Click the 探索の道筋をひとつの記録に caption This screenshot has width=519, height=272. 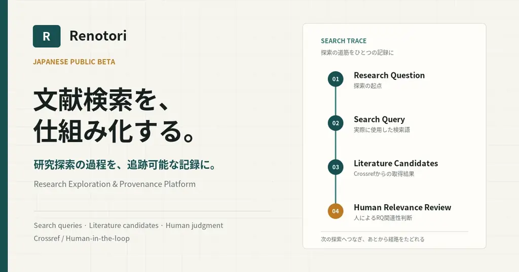coord(357,53)
